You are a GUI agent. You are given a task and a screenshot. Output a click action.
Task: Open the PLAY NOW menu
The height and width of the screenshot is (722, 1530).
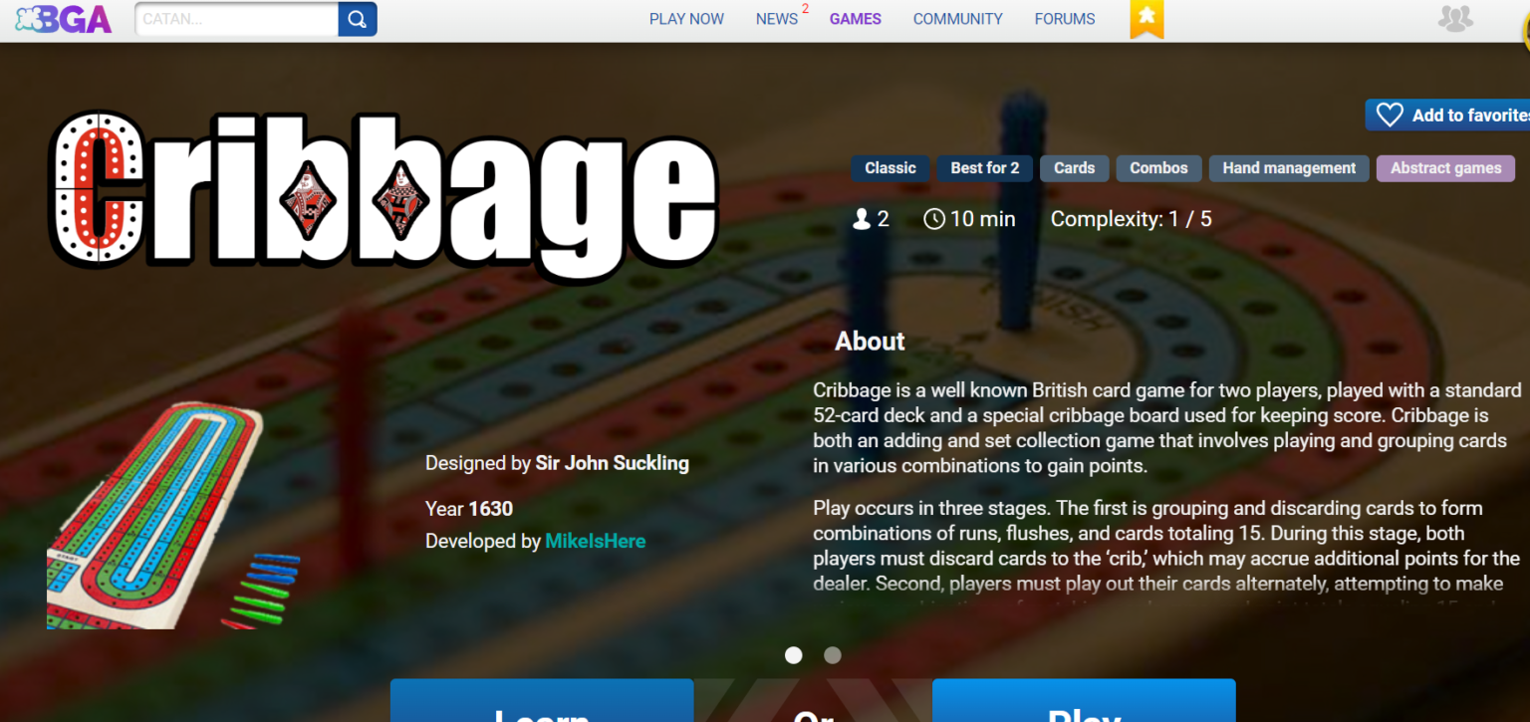pyautogui.click(x=686, y=19)
